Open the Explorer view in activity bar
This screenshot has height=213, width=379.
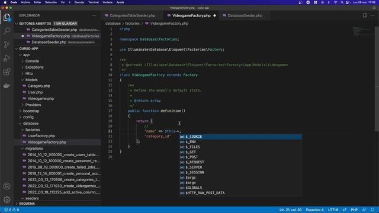(7, 17)
